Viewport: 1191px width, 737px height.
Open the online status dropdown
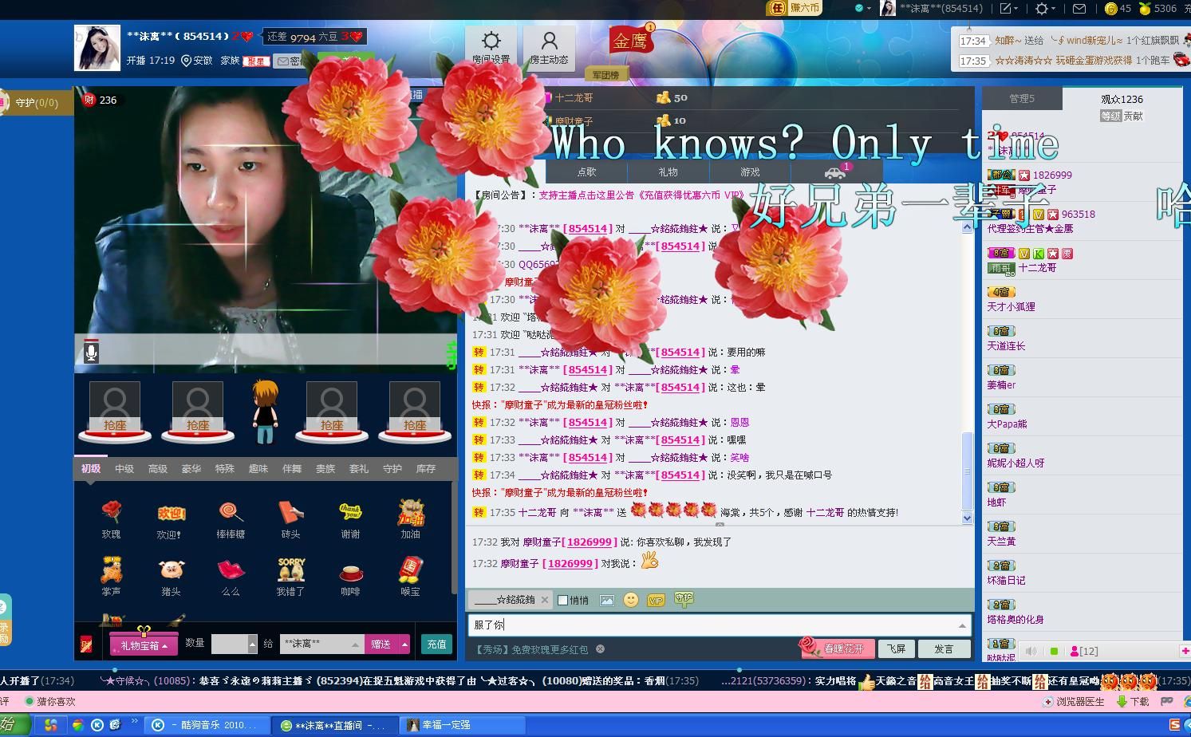[x=862, y=8]
